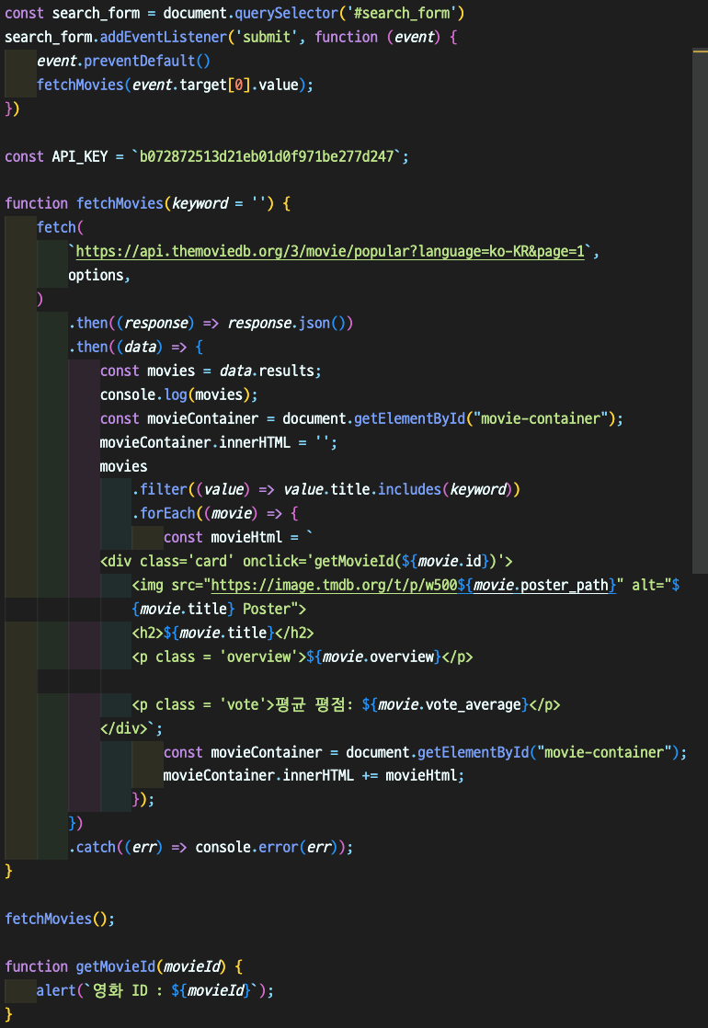Place cursor on event.preventDefault() call
Image resolution: width=708 pixels, height=1028 pixels.
[x=123, y=61]
